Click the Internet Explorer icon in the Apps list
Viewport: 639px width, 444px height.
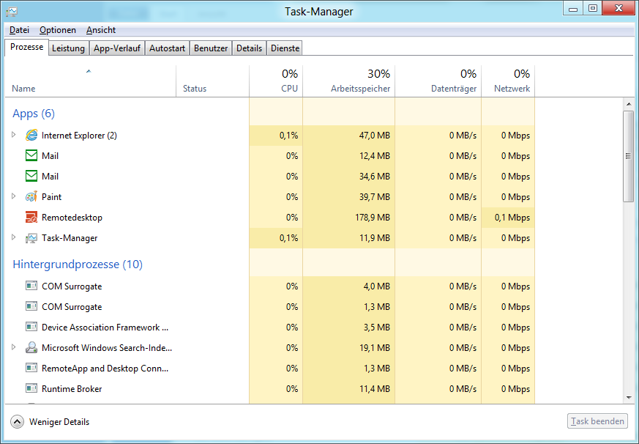click(31, 135)
